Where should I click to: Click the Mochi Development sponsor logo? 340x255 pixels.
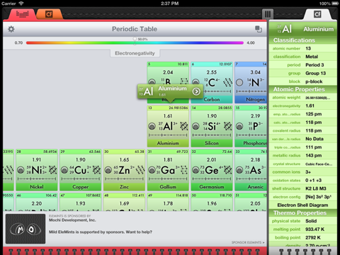click(25, 229)
